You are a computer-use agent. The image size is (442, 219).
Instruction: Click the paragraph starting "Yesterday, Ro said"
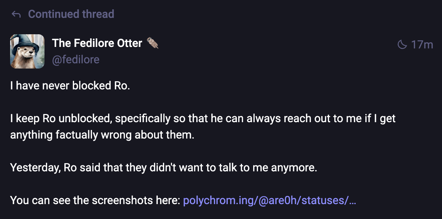point(163,167)
